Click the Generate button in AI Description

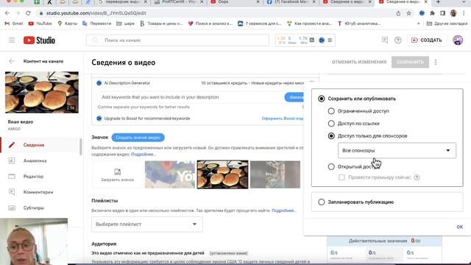coord(294,97)
